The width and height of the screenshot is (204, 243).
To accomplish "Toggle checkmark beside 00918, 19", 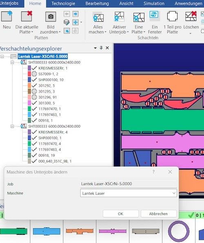I will [x=34, y=155].
